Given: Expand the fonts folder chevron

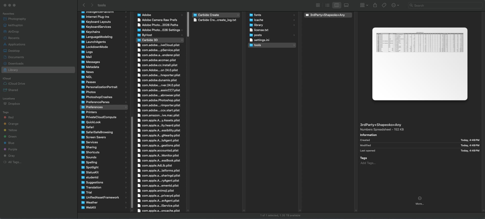Looking at the screenshot, I should pos(294,15).
